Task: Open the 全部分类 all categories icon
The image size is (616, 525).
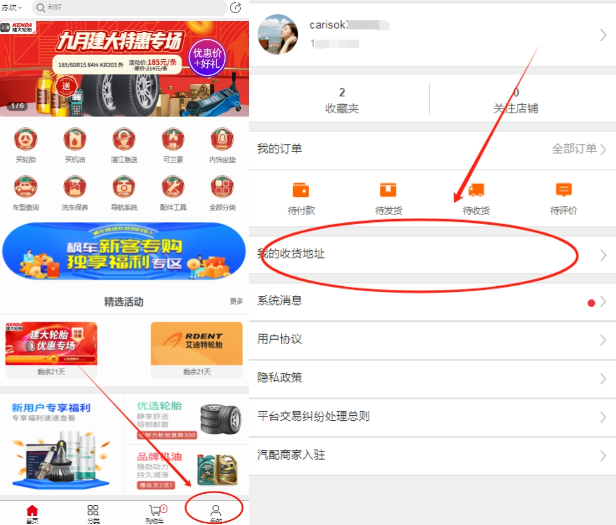Action: (x=221, y=188)
